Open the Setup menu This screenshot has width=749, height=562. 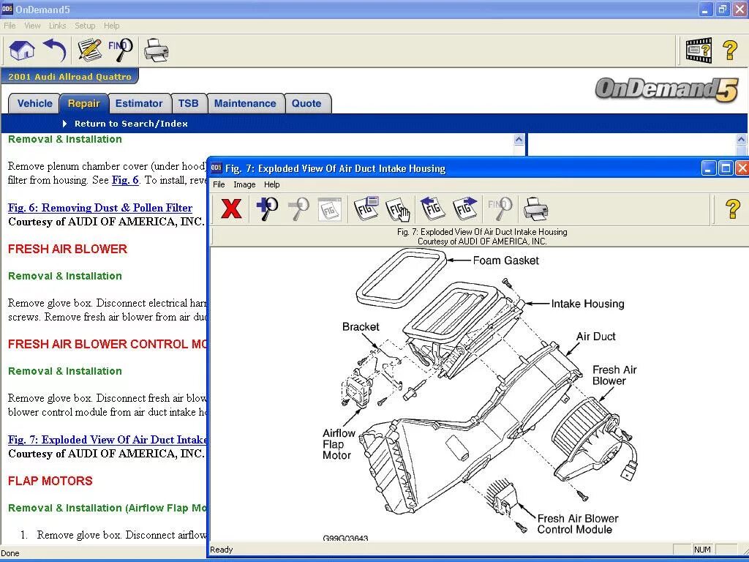[x=85, y=26]
